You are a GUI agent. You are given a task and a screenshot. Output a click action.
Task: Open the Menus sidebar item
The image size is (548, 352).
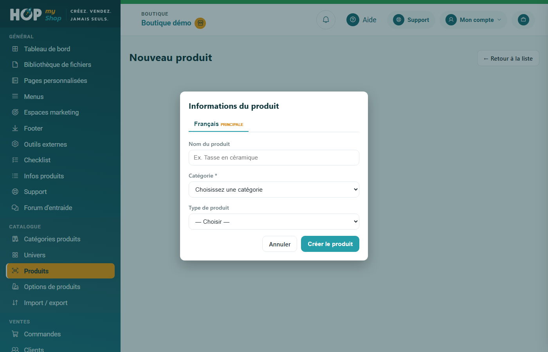coord(60,96)
